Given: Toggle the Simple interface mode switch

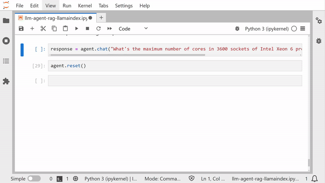Looking at the screenshot, I should 34,179.
